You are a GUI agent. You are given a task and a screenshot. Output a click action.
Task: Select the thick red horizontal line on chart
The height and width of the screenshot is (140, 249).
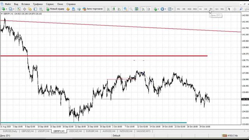(104, 56)
